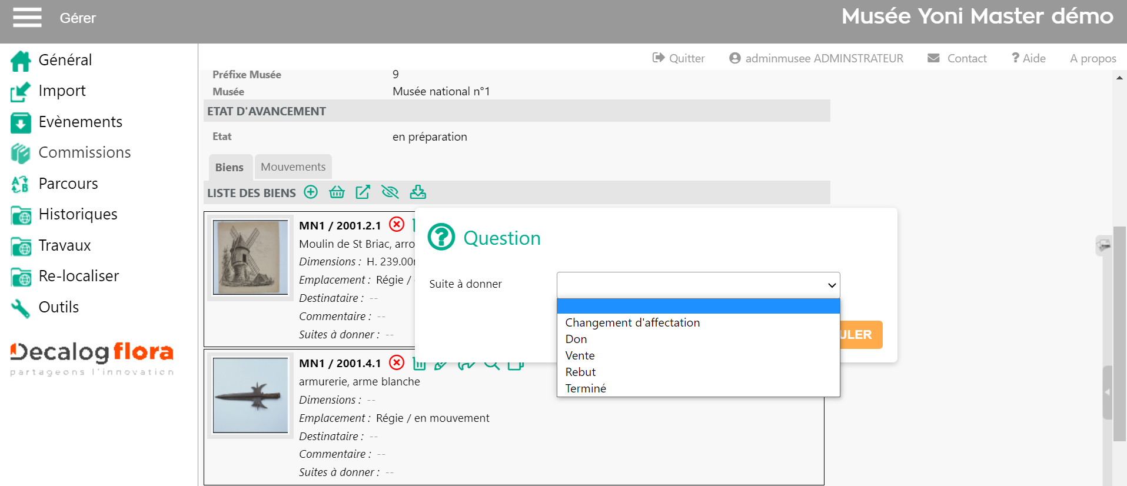Select the Biens tab
This screenshot has height=486, width=1127.
pyautogui.click(x=230, y=168)
